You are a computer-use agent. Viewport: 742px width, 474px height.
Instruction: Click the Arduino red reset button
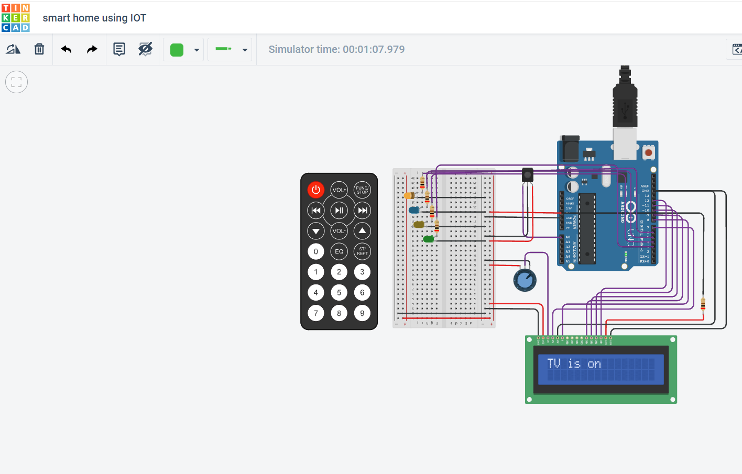point(649,152)
